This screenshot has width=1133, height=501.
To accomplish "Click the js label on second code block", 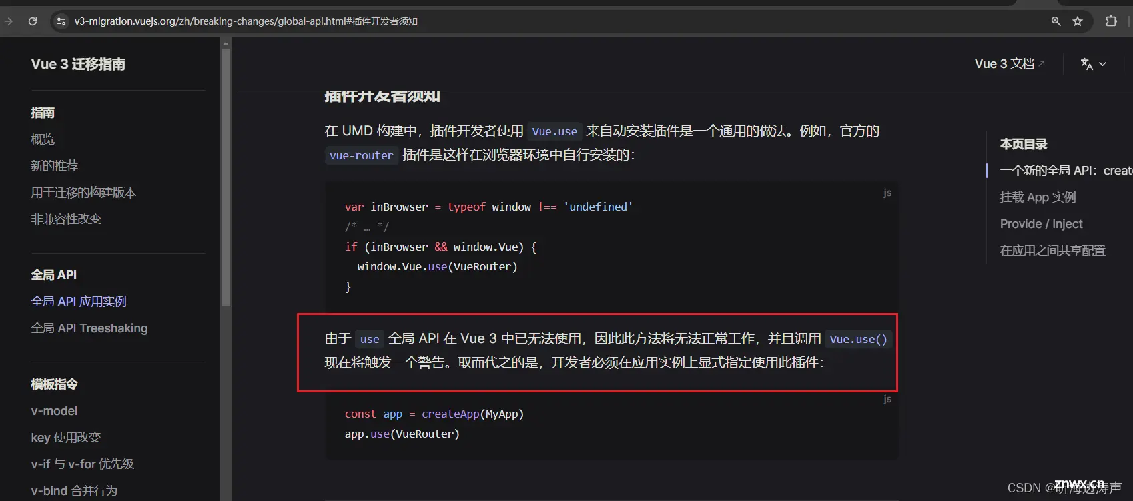I will click(887, 399).
